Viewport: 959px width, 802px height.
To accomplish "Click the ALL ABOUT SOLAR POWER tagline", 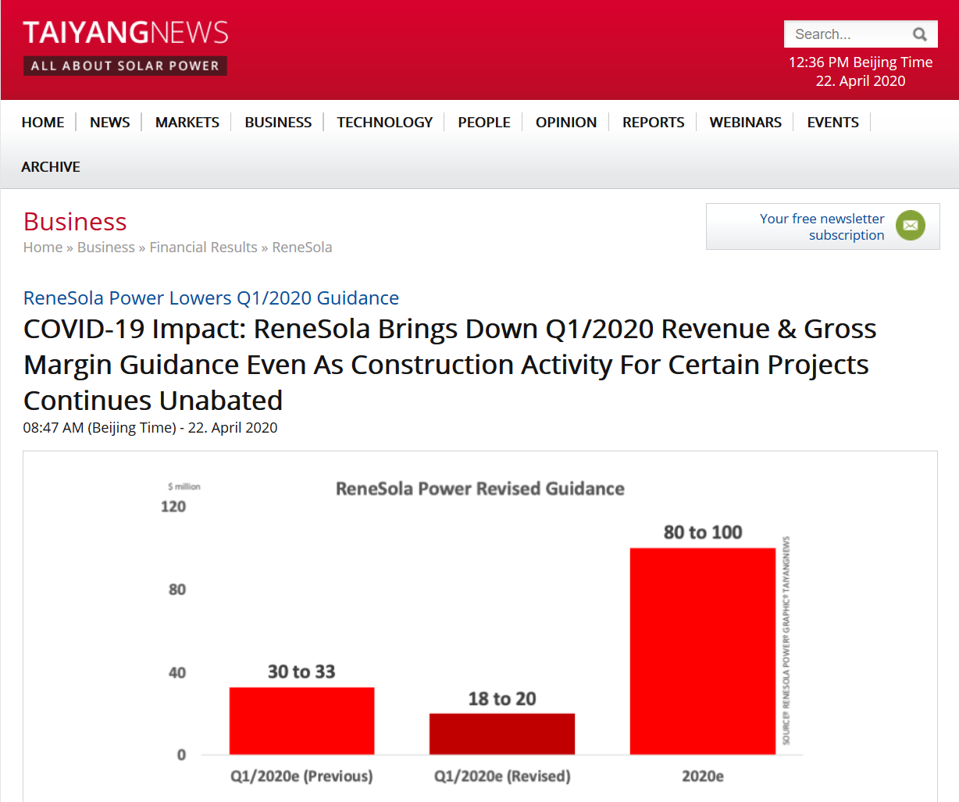I will pyautogui.click(x=125, y=66).
